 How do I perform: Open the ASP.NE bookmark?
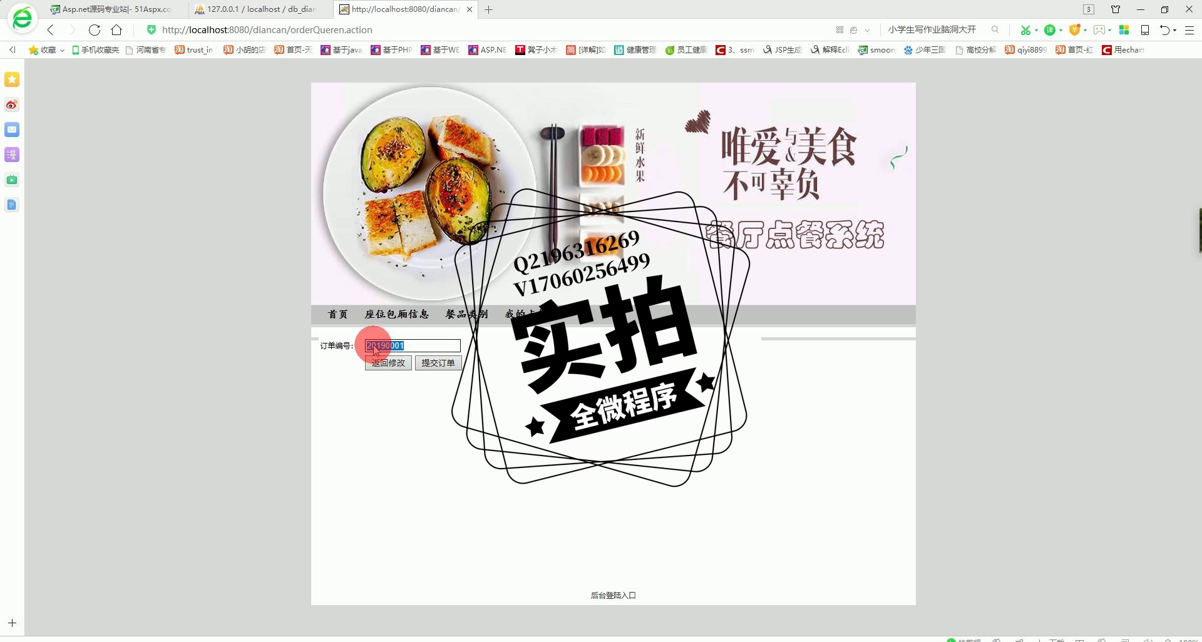click(x=488, y=49)
